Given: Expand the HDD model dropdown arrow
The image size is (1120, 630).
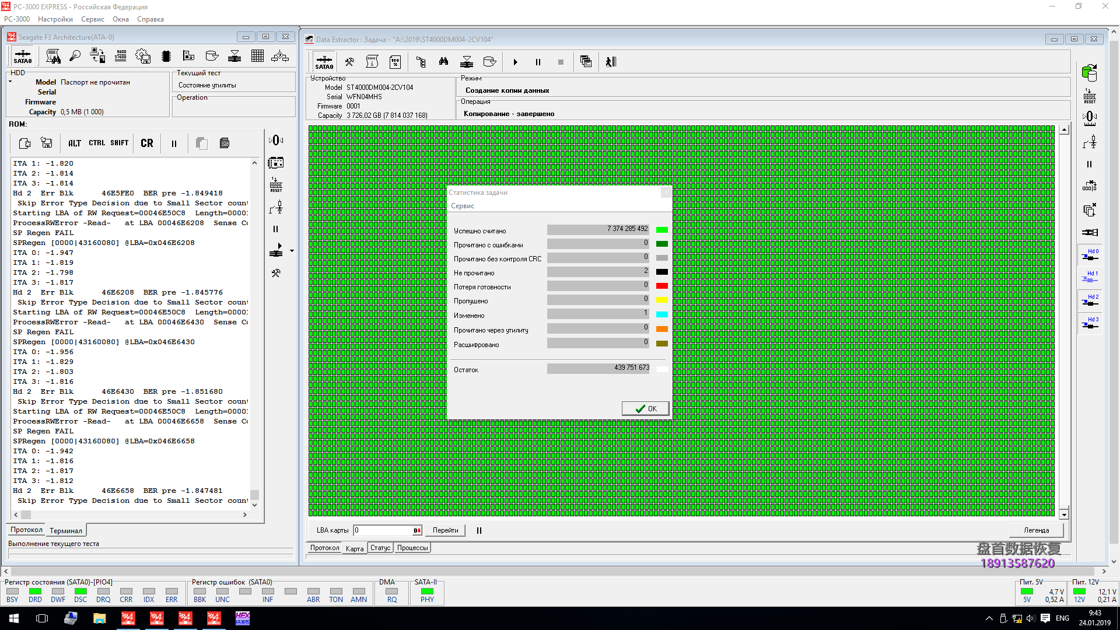Looking at the screenshot, I should pyautogui.click(x=10, y=82).
